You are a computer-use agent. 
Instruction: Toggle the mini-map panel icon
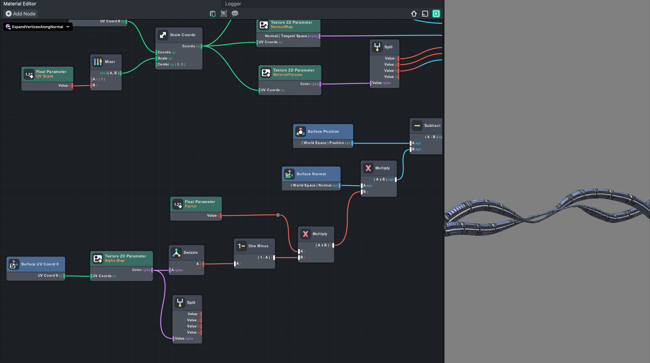[x=425, y=14]
